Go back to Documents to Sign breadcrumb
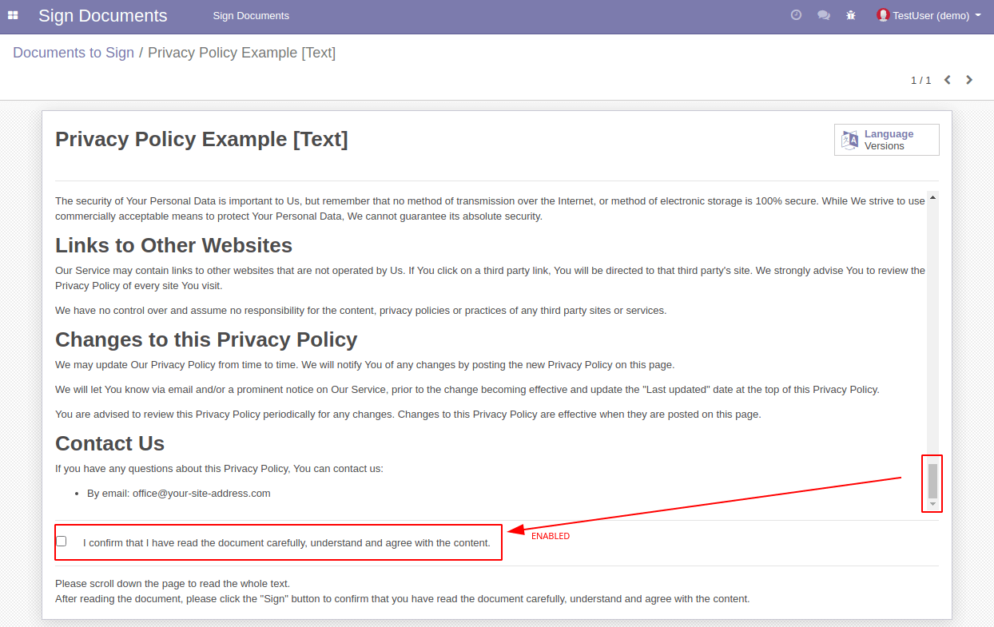This screenshot has width=994, height=627. (74, 53)
